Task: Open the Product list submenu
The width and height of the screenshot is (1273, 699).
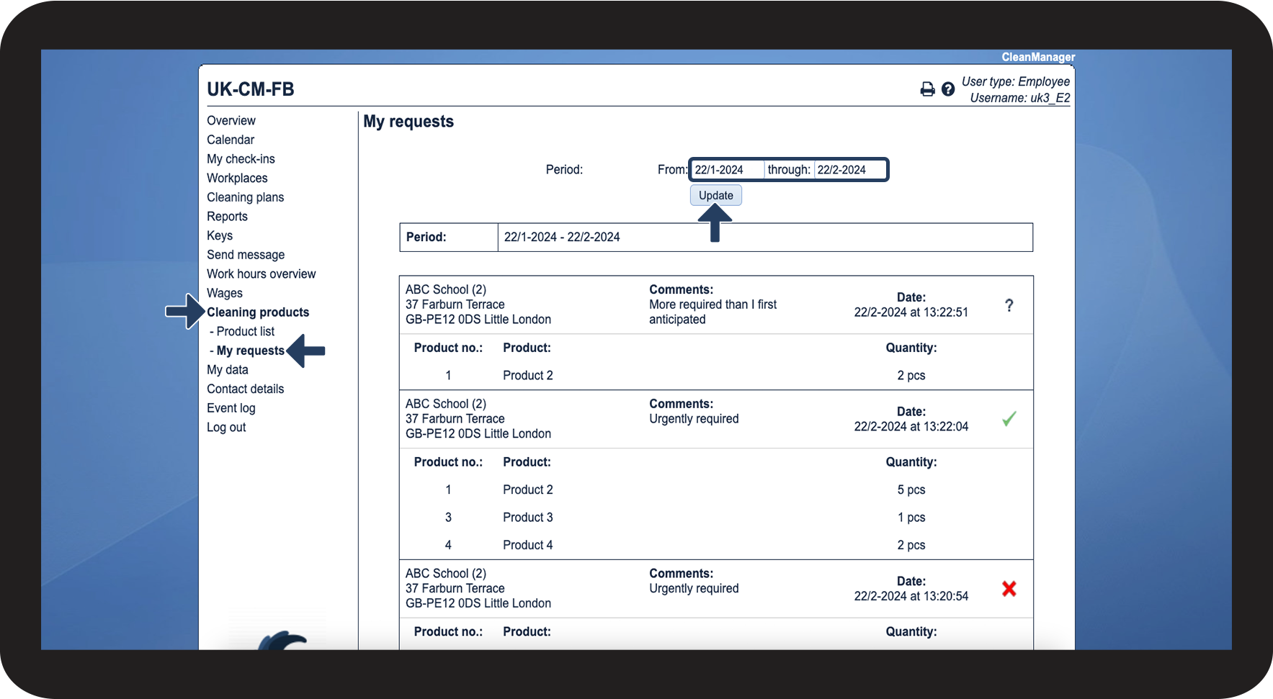Action: click(245, 332)
